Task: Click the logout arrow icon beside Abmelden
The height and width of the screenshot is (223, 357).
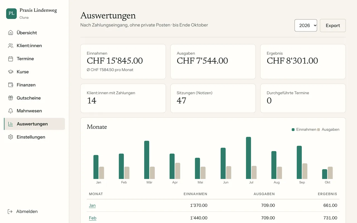Action: click(10, 212)
